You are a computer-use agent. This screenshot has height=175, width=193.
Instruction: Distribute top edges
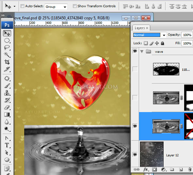[x=172, y=6]
